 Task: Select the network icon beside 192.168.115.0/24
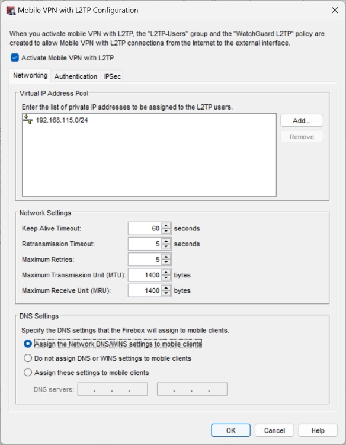coord(28,120)
